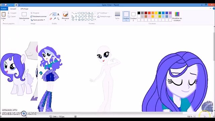Click the zoom out minus button

point(195,117)
